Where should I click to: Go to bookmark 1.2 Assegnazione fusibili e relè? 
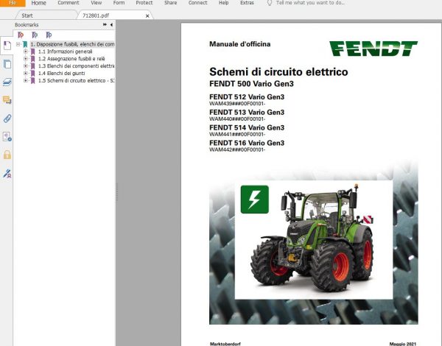tap(71, 59)
